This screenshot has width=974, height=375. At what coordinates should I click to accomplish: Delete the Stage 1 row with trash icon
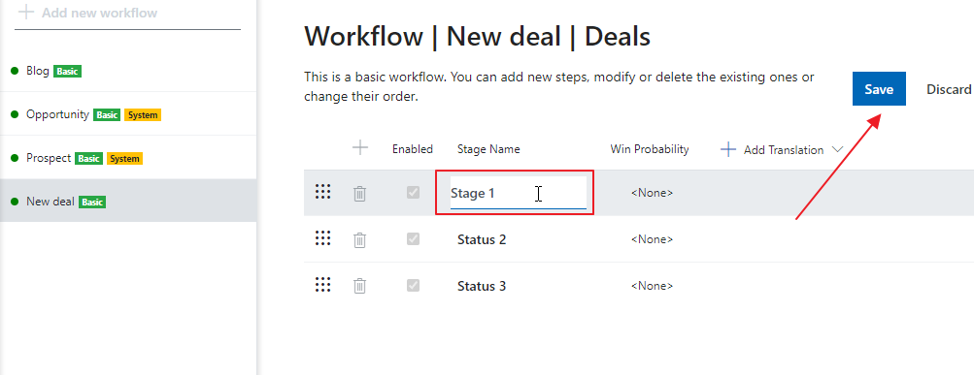point(359,194)
